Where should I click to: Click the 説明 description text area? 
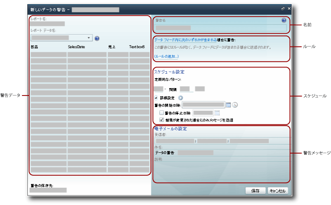click(222, 170)
